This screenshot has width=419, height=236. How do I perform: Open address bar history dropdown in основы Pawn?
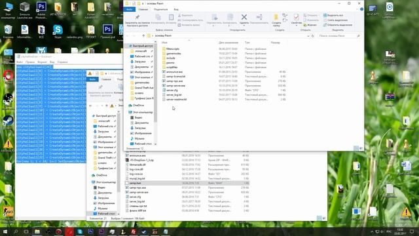(308, 35)
